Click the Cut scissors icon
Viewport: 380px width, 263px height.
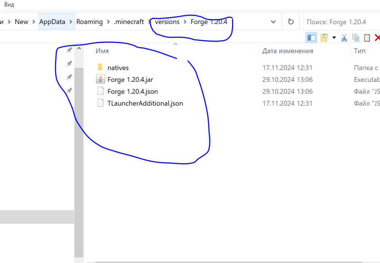coord(344,38)
